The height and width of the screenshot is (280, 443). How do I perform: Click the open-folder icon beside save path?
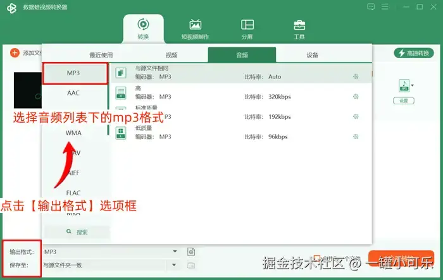point(191,265)
